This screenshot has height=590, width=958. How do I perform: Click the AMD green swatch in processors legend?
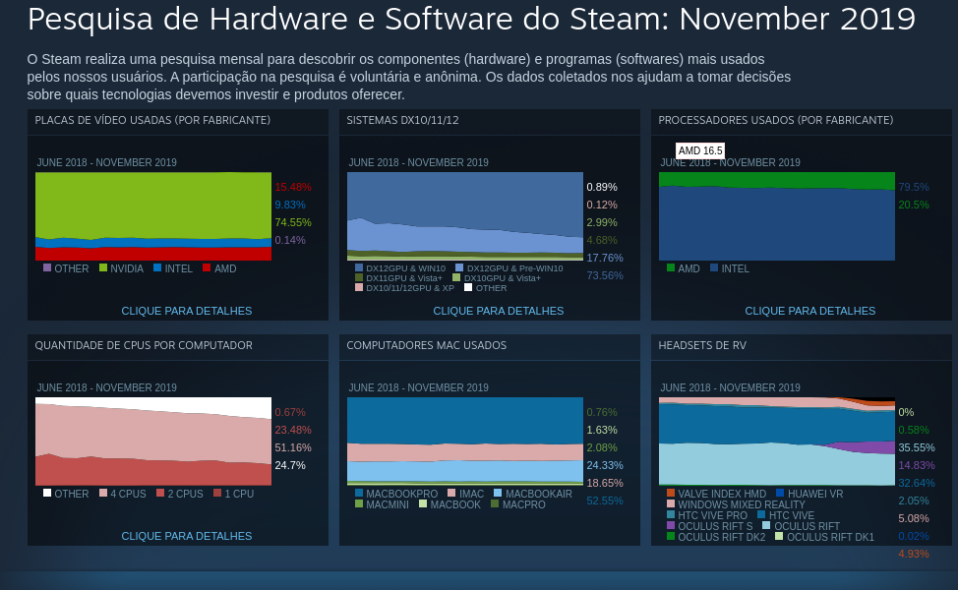(670, 267)
